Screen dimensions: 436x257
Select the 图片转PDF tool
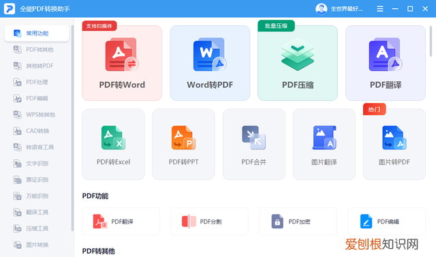click(x=394, y=145)
